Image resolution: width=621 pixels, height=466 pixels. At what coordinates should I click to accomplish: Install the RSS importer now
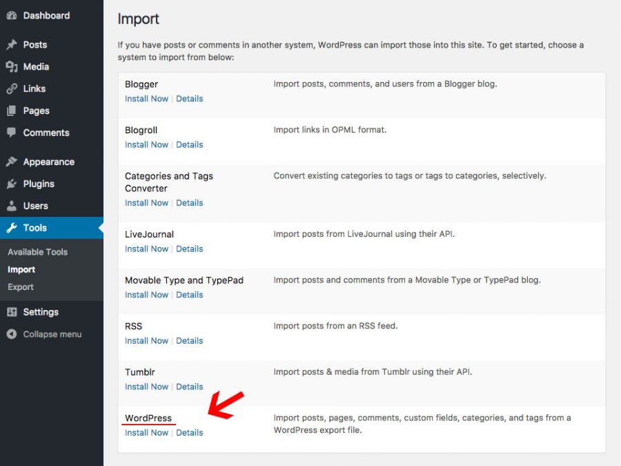pos(146,341)
